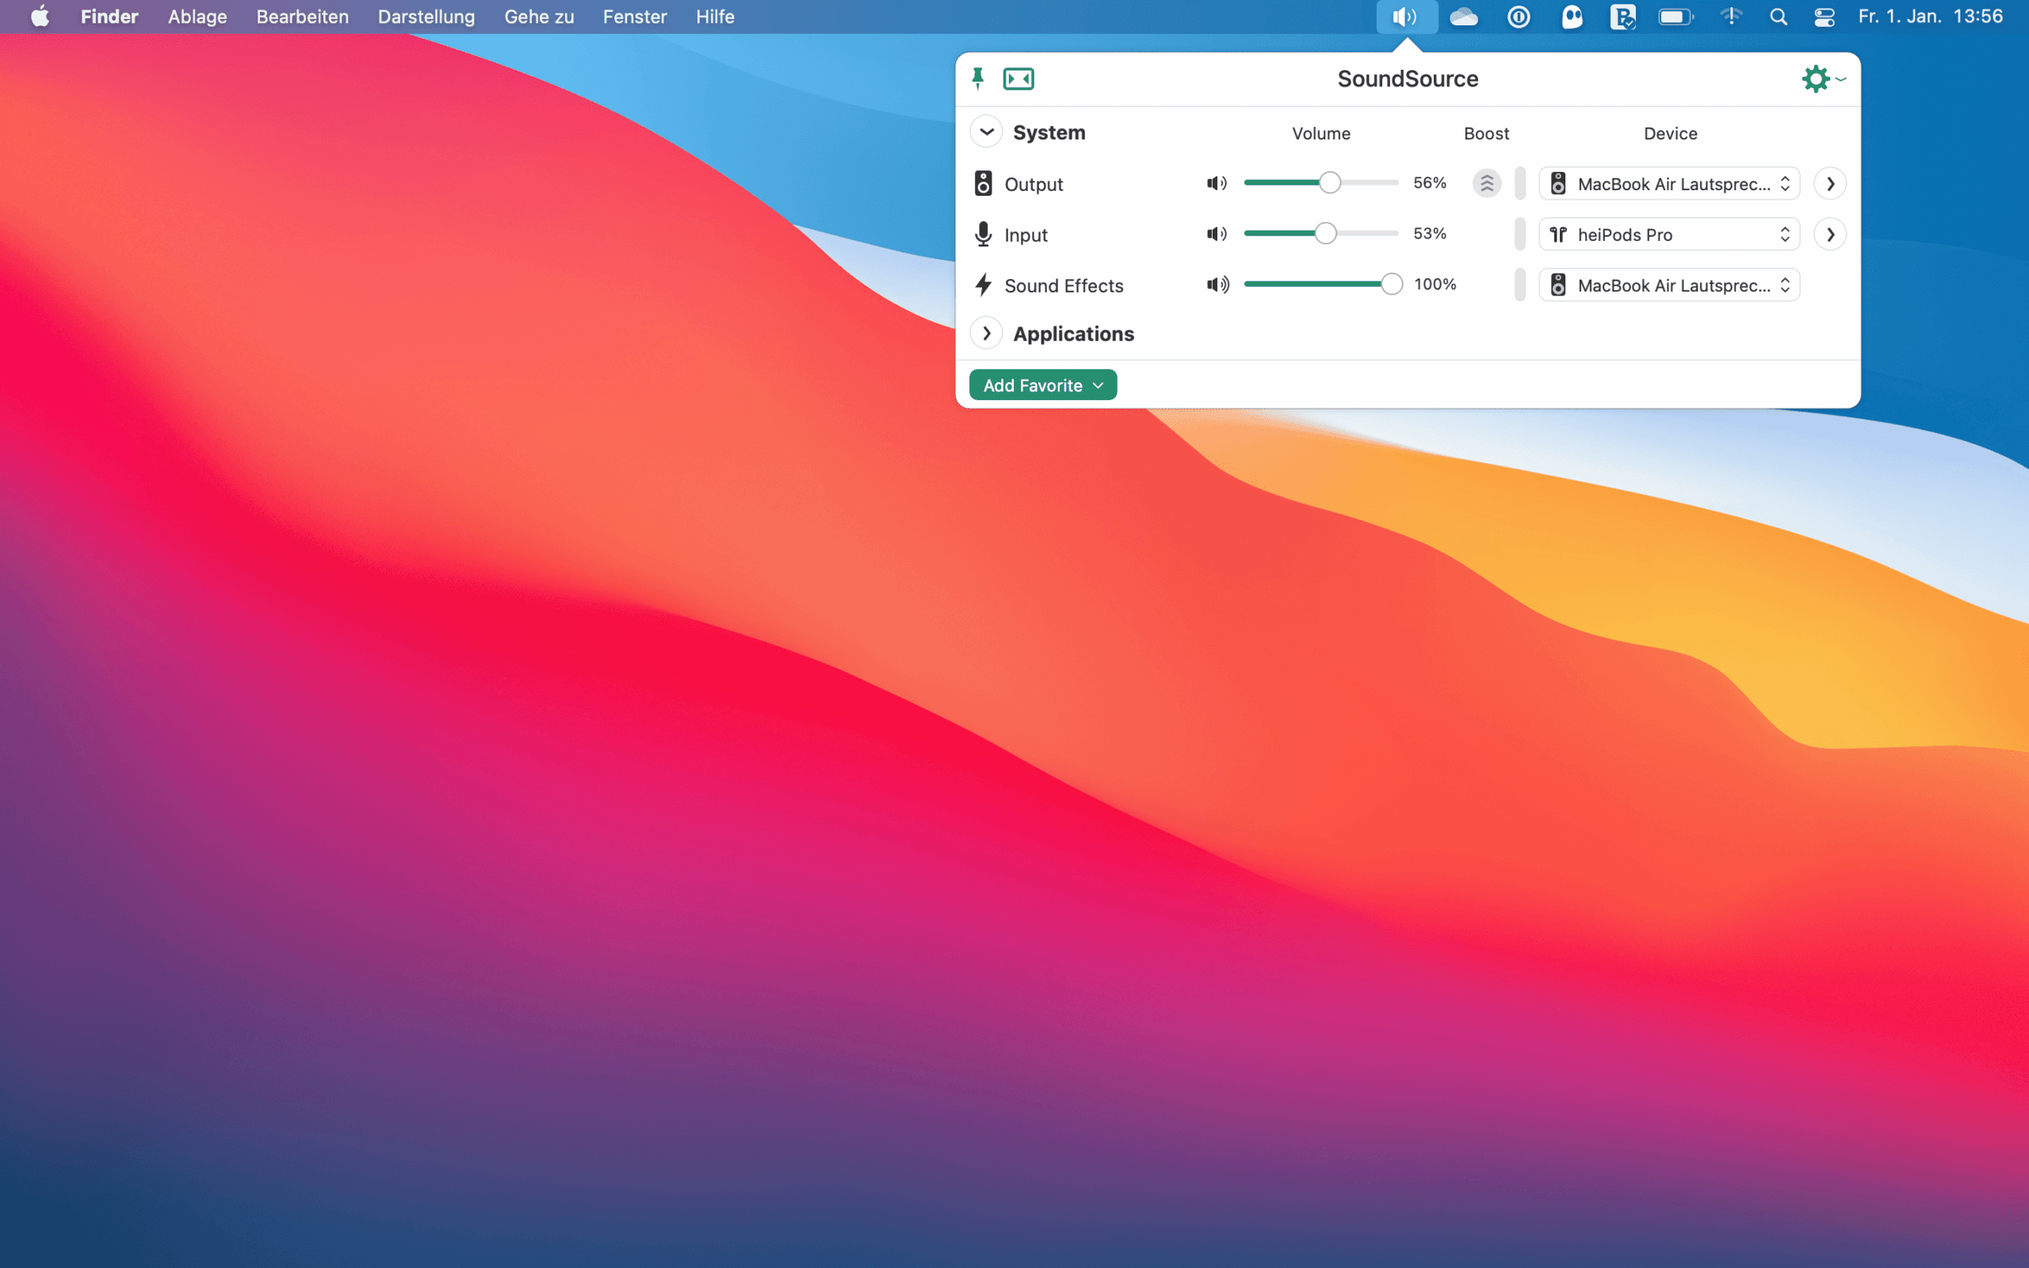The width and height of the screenshot is (2029, 1268).
Task: Mute the Input audio channel
Action: pos(1215,234)
